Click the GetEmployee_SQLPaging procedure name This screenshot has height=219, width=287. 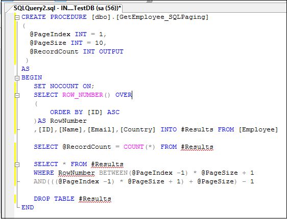[x=162, y=17]
